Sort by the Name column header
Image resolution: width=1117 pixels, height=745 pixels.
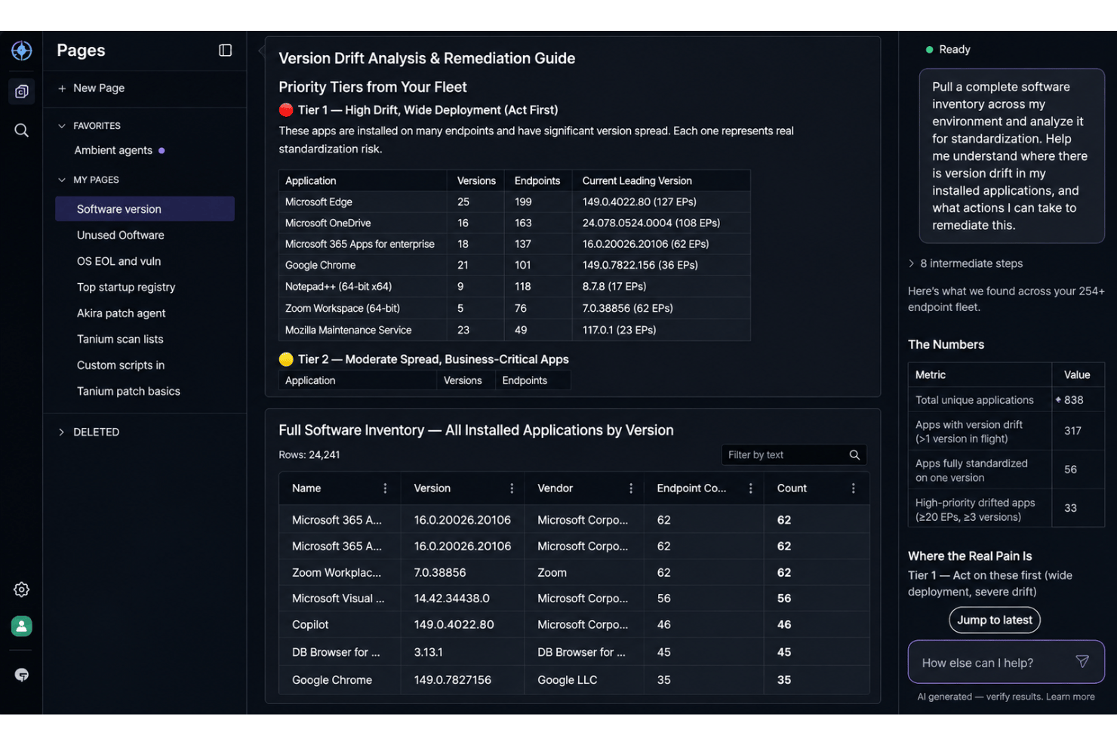306,488
